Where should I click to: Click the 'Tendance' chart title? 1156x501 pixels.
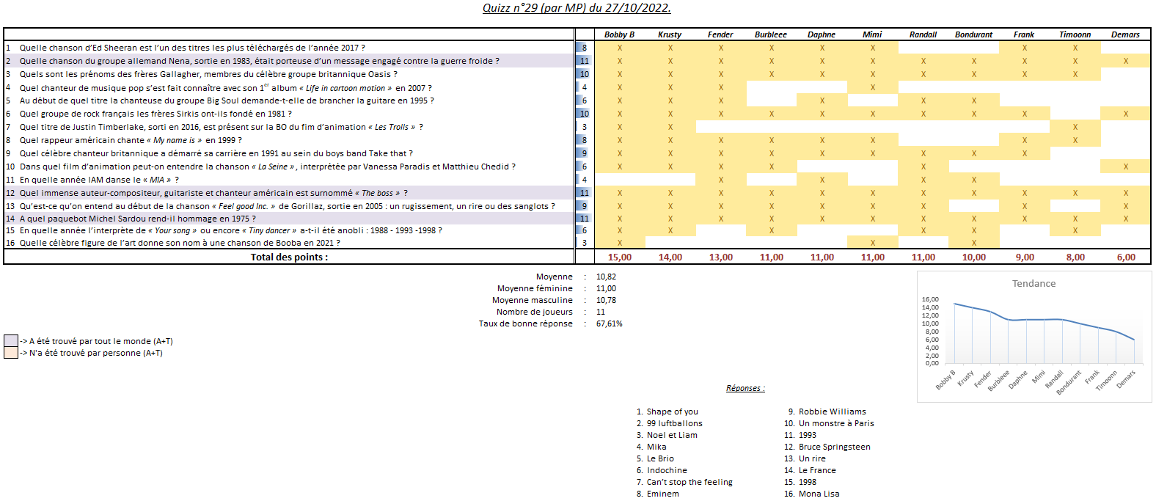pyautogui.click(x=1034, y=284)
